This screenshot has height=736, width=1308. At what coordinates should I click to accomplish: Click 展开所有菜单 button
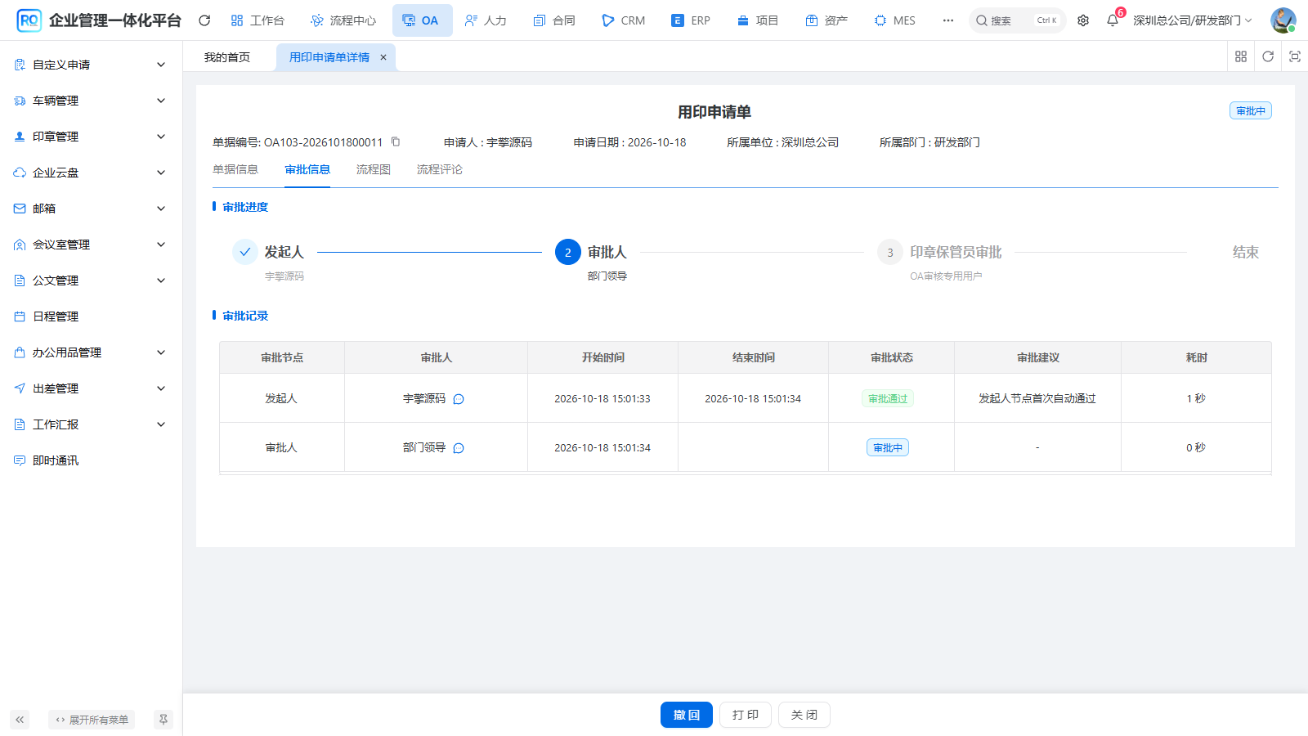[x=92, y=720]
